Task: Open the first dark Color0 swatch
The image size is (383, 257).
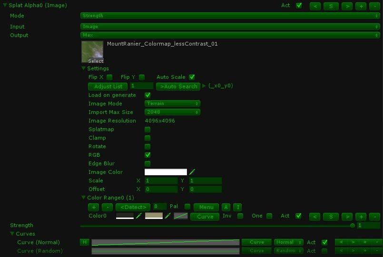Action: pos(125,216)
